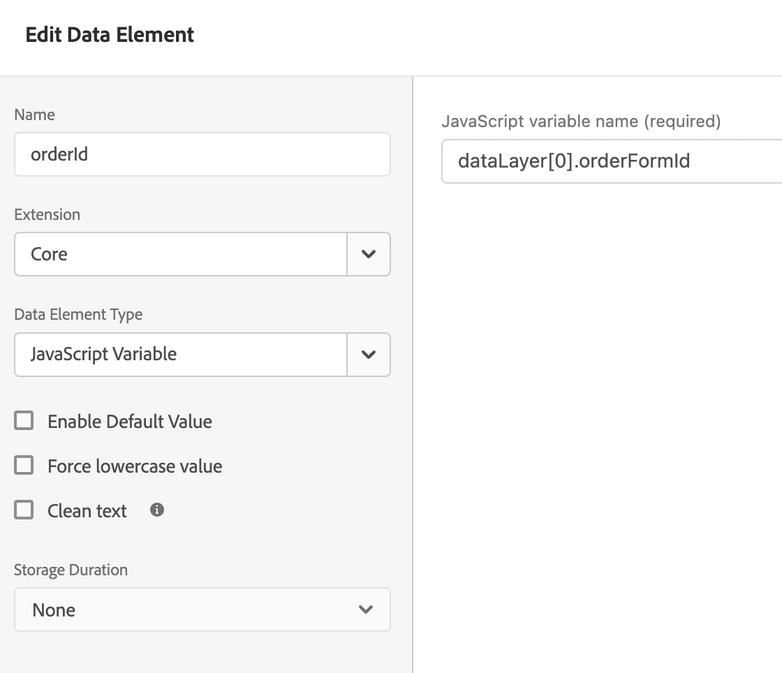Enable the Default Value checkbox

[24, 421]
